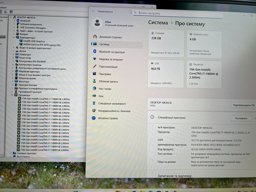256x192 pixels.
Task: Expand Диски node in Device Manager
Action: pyautogui.click(x=13, y=51)
